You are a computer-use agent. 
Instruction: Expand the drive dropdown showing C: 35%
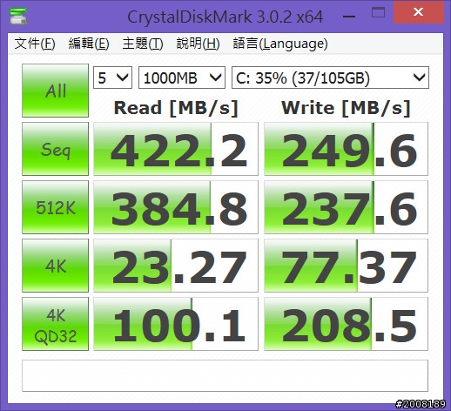(330, 77)
